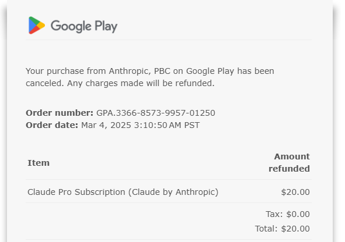Click the Amount refunded column header
345x242 pixels.
tap(289, 162)
